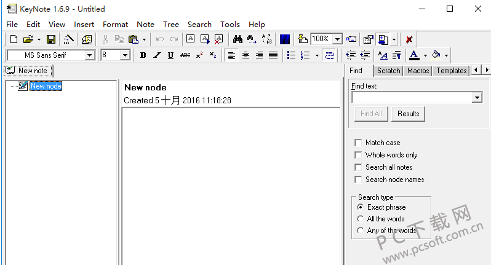This screenshot has width=491, height=265.
Task: Open the Format menu
Action: click(115, 25)
